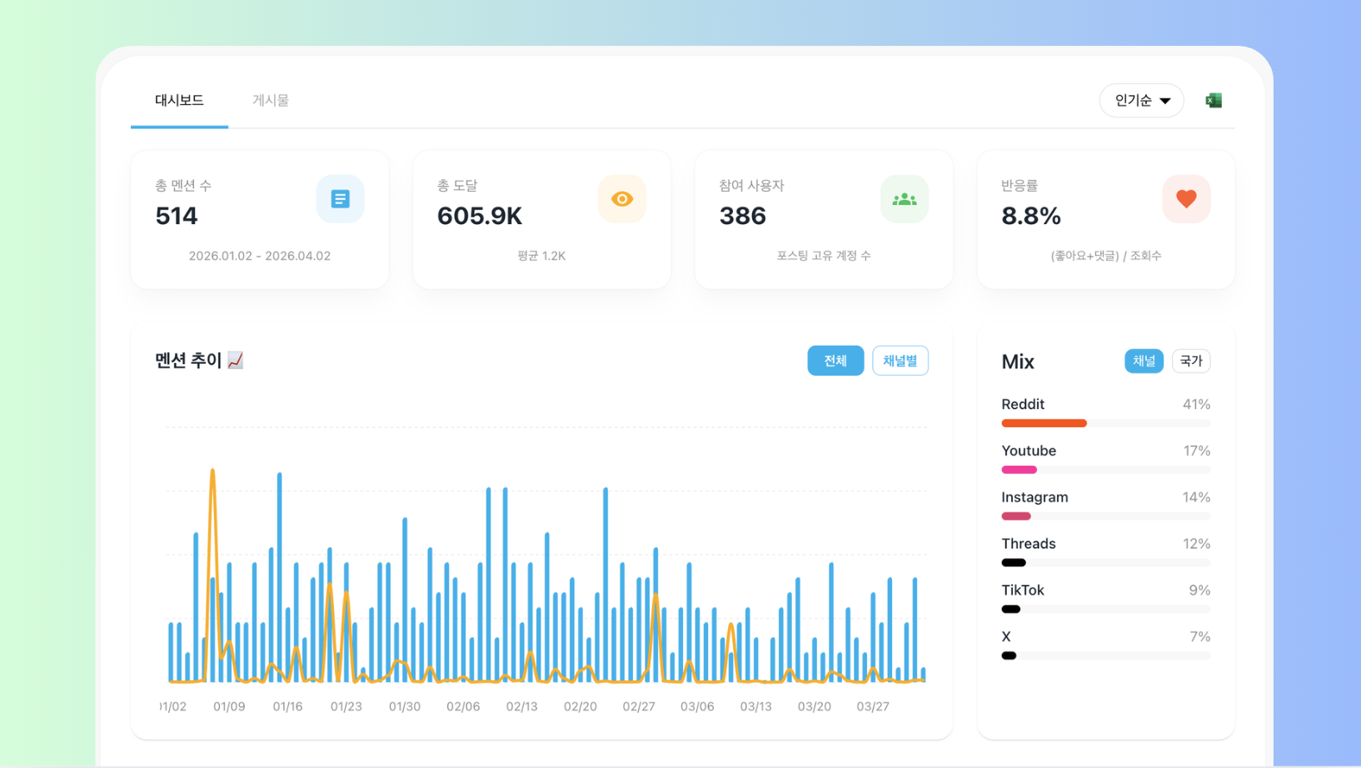The width and height of the screenshot is (1361, 768).
Task: Select the 채널 toggle in Mix panel
Action: click(1143, 361)
